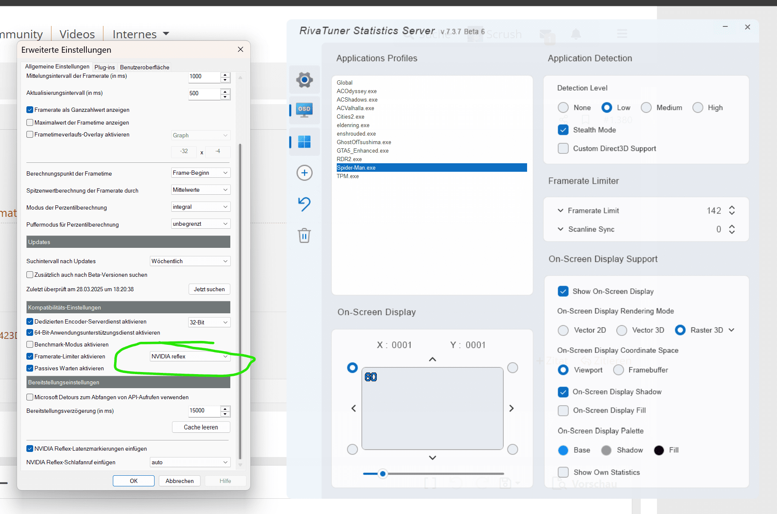Toggle the OSD monitor icon in sidebar

304,110
